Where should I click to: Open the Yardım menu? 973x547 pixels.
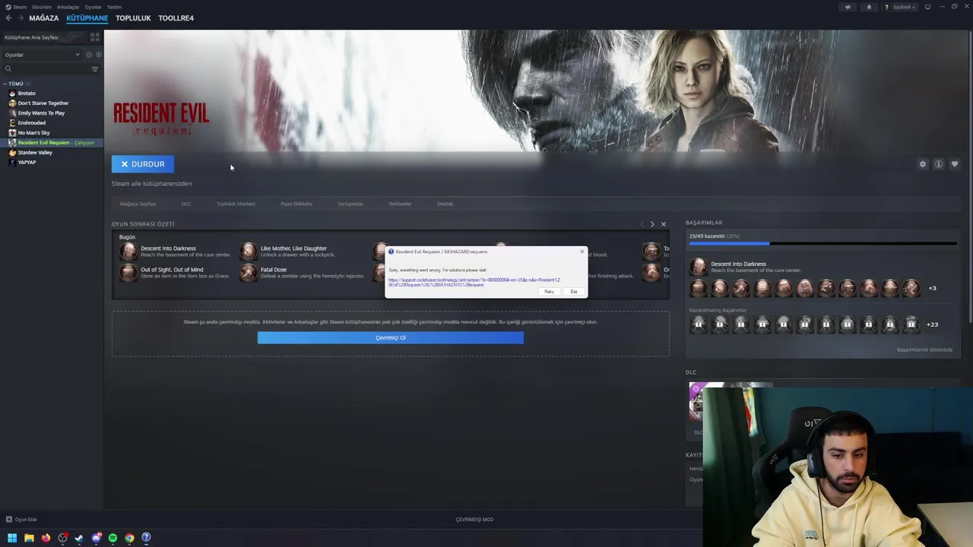point(114,7)
